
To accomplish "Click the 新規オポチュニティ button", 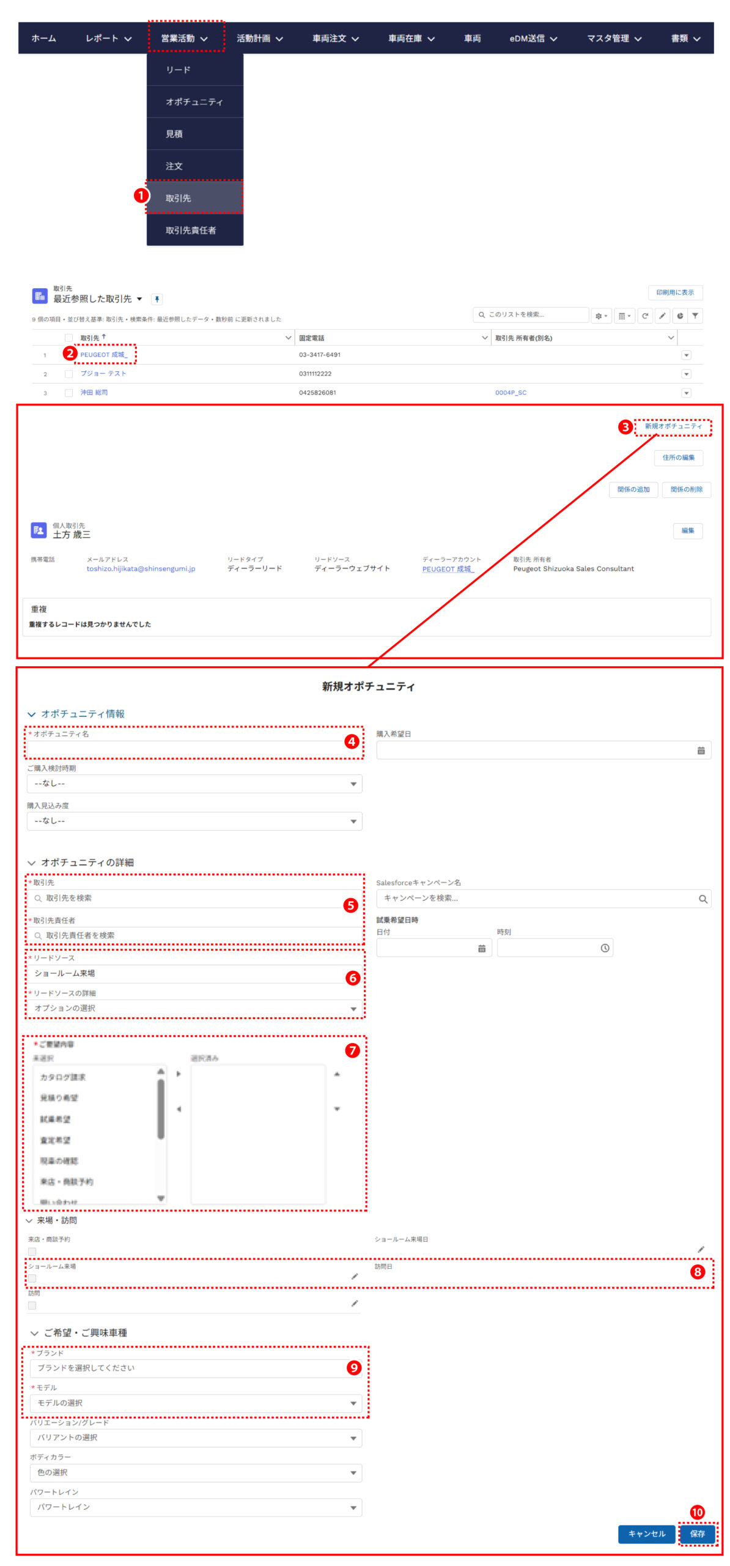I will [673, 426].
